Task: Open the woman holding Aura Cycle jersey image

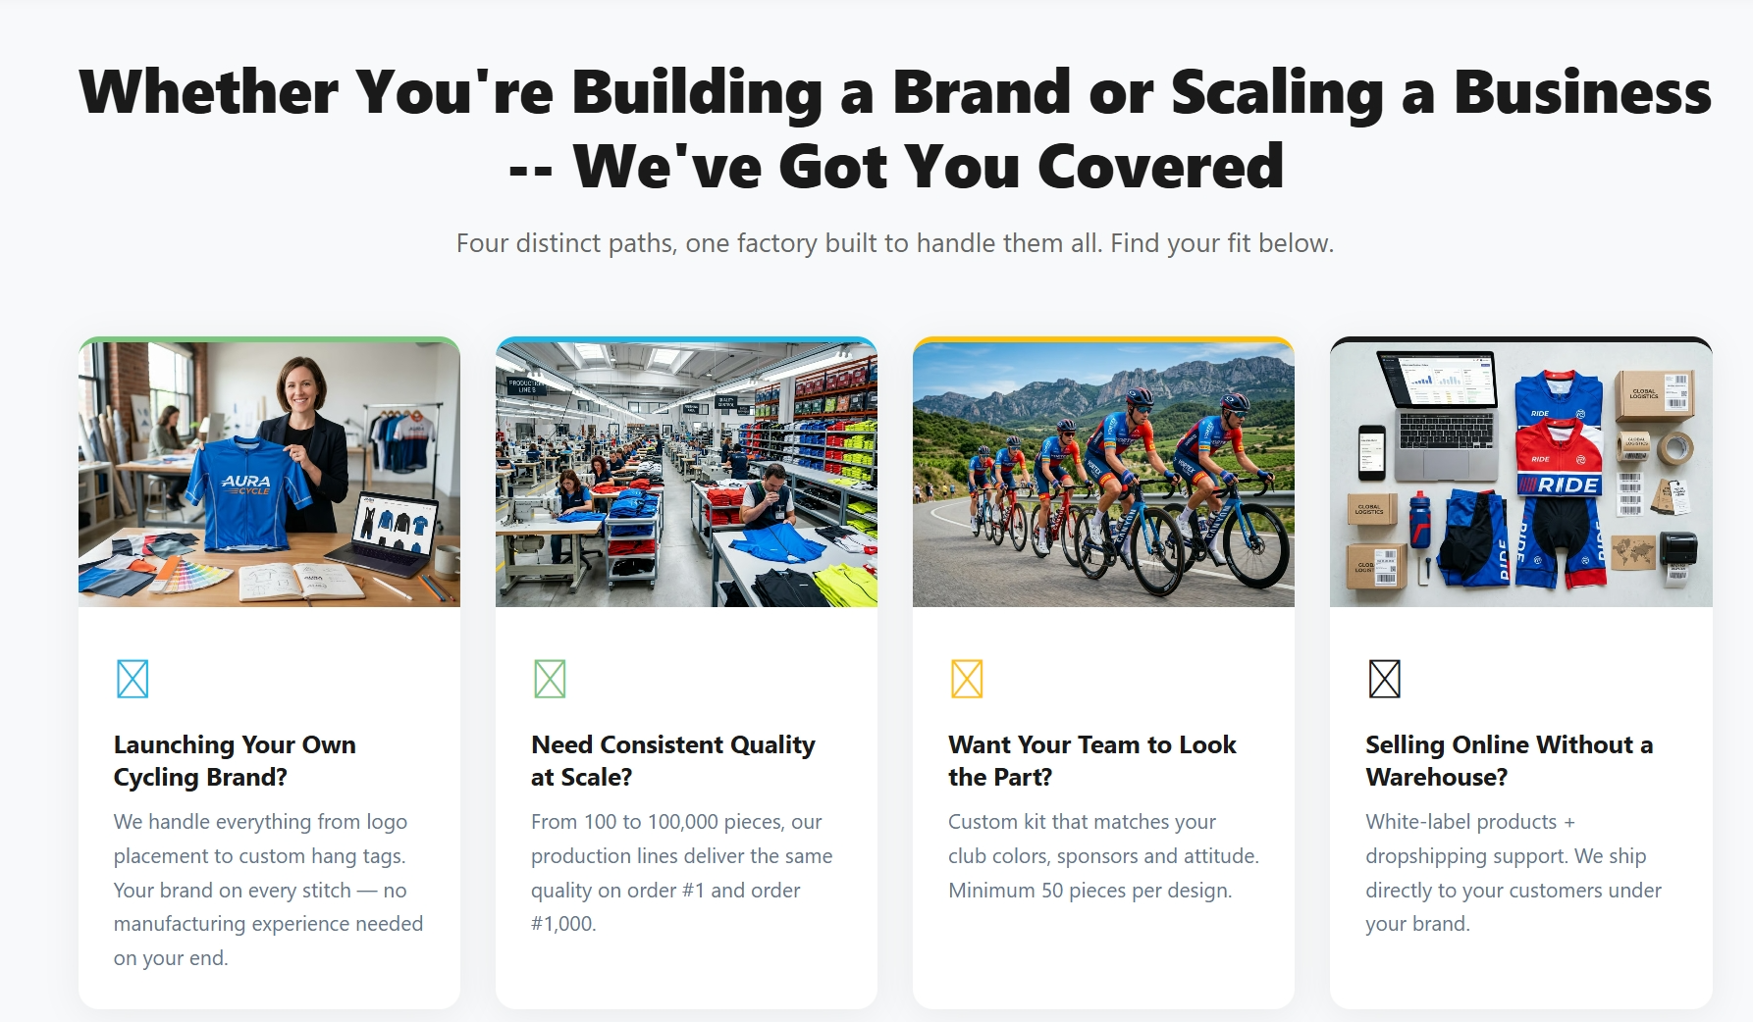Action: [x=269, y=474]
